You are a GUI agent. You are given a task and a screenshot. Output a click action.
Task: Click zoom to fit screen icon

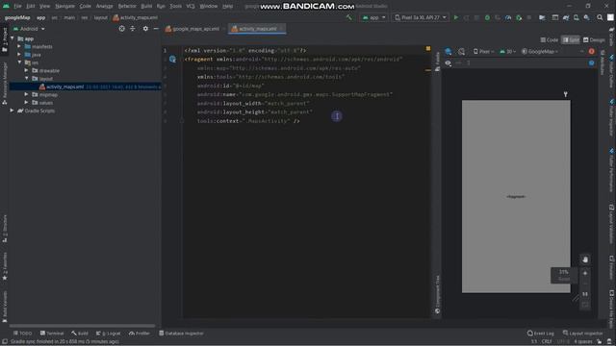click(585, 305)
